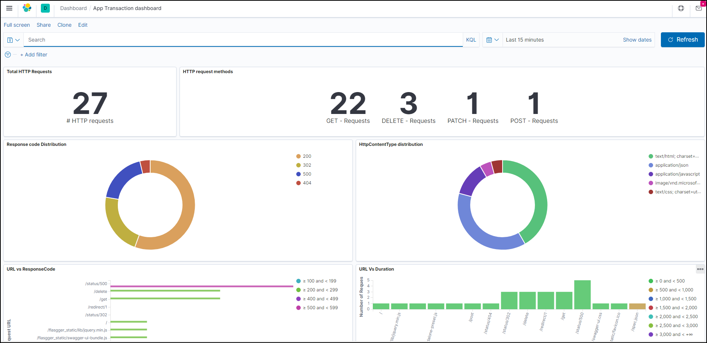Click the 22 GET - Requests metric
The image size is (707, 343).
coord(348,108)
